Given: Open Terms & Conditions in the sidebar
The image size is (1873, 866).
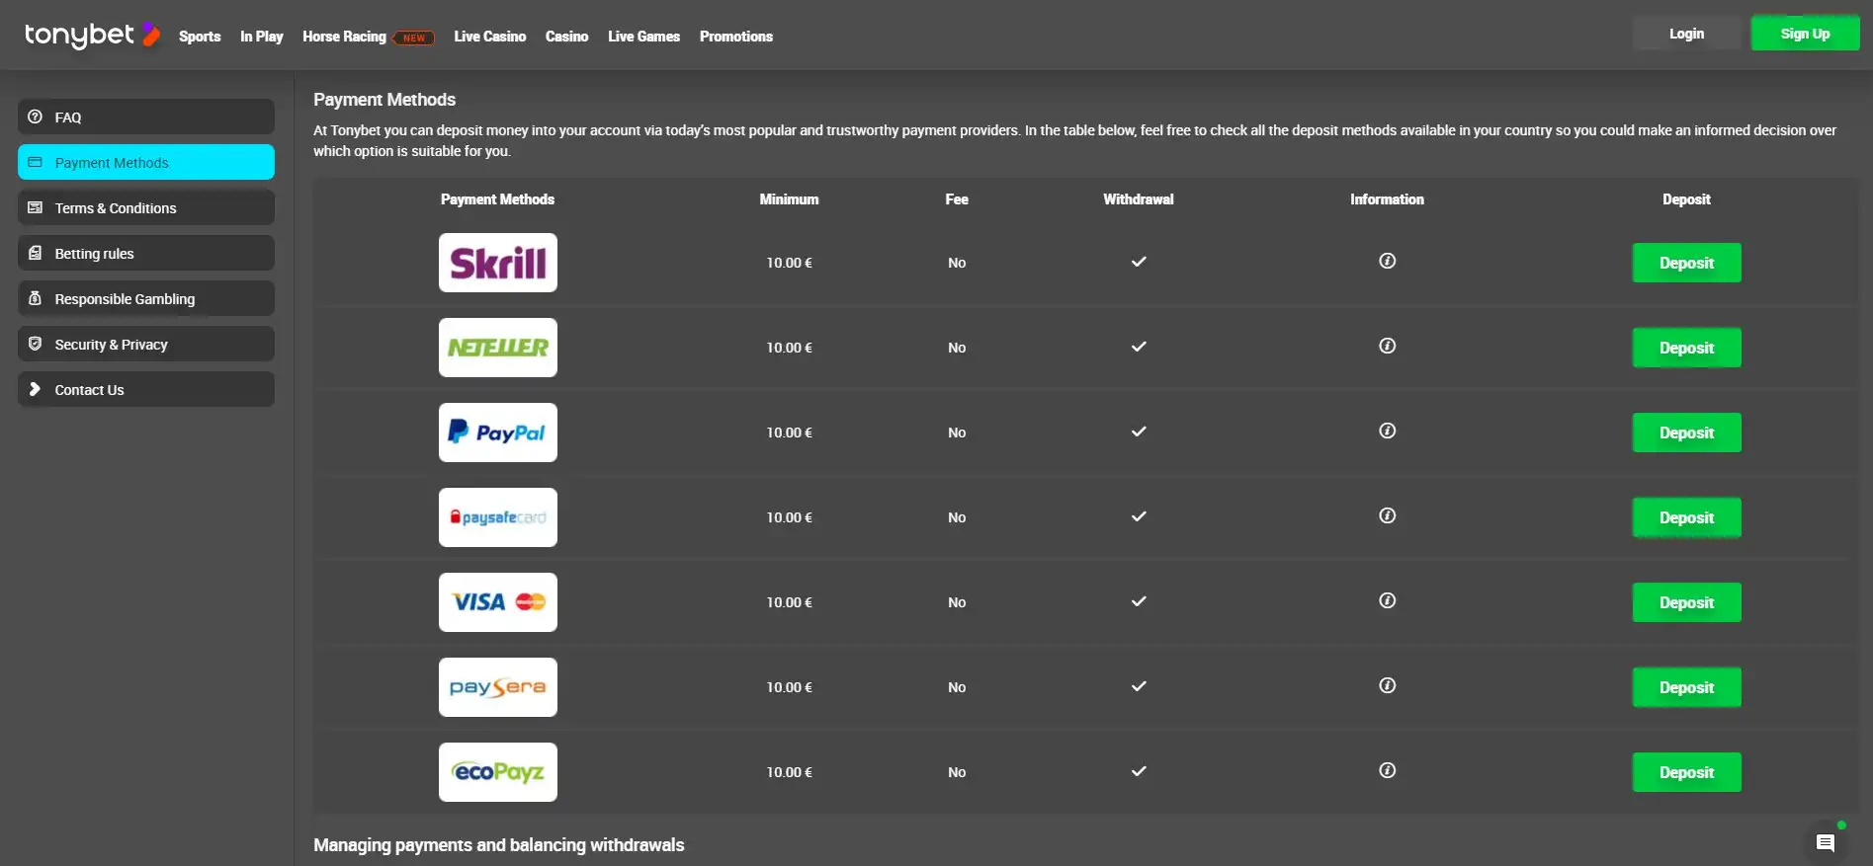Looking at the screenshot, I should 146,207.
